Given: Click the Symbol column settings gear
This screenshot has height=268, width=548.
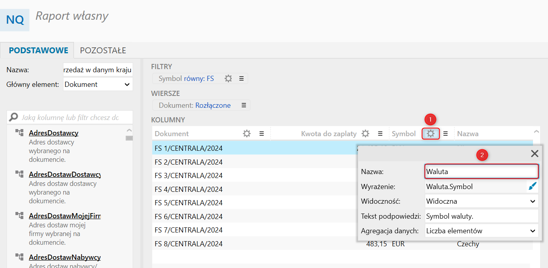Looking at the screenshot, I should [430, 134].
